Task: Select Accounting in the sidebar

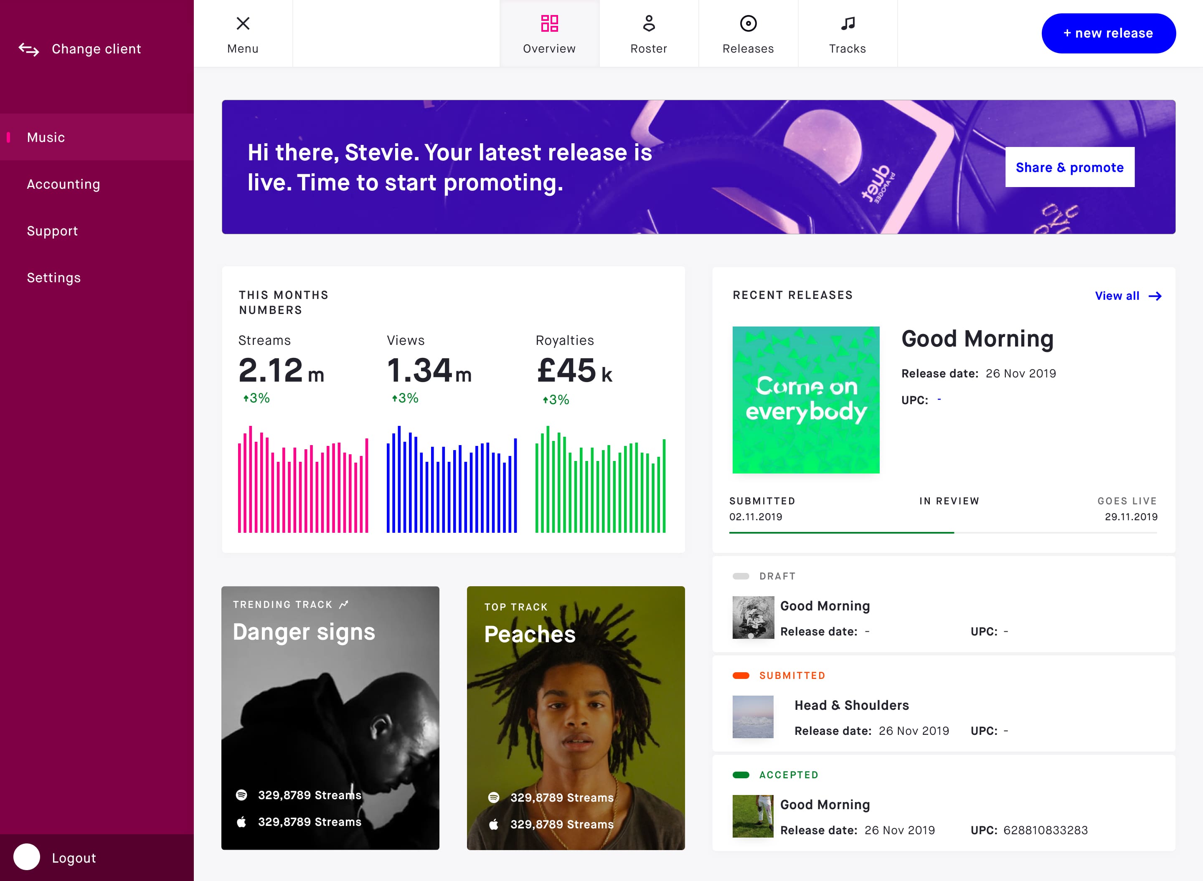Action: tap(63, 184)
